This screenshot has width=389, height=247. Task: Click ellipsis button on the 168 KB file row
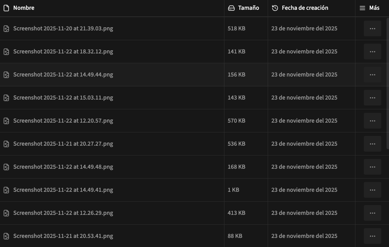tap(372, 167)
